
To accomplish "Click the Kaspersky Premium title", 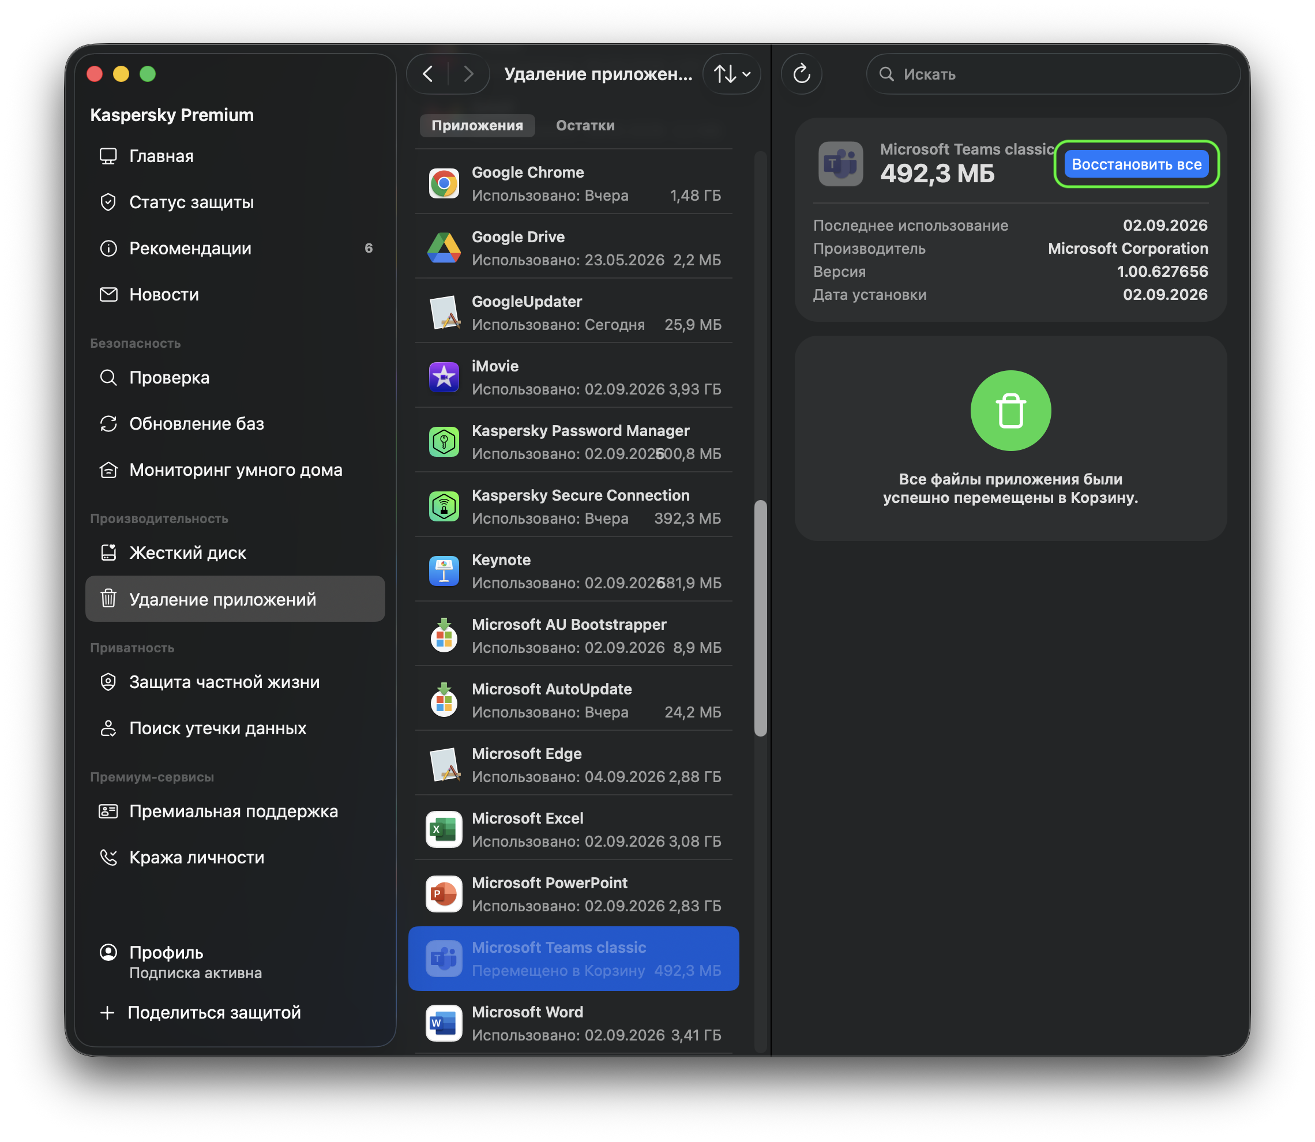I will point(172,115).
